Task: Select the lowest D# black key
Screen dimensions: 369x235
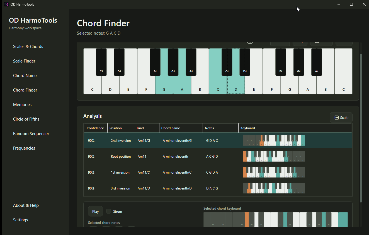Action: (x=119, y=62)
